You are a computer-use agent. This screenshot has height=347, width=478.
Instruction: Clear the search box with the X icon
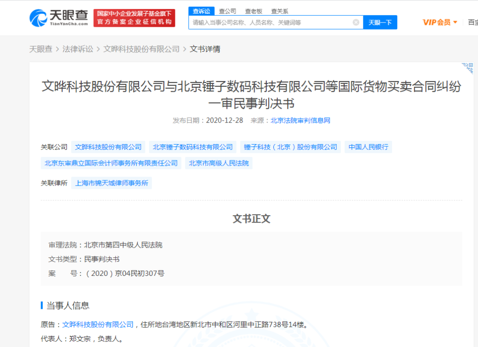coord(356,22)
